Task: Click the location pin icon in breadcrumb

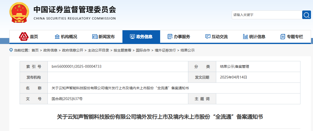Action: (x=11, y=50)
